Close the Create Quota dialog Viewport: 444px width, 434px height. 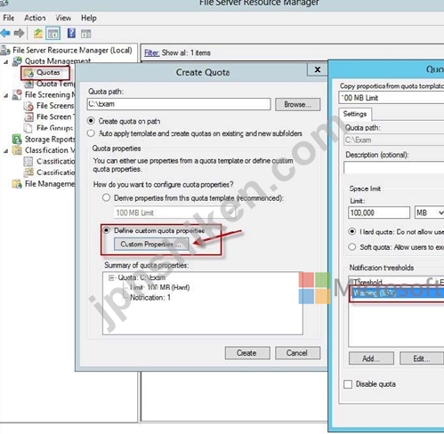[318, 69]
